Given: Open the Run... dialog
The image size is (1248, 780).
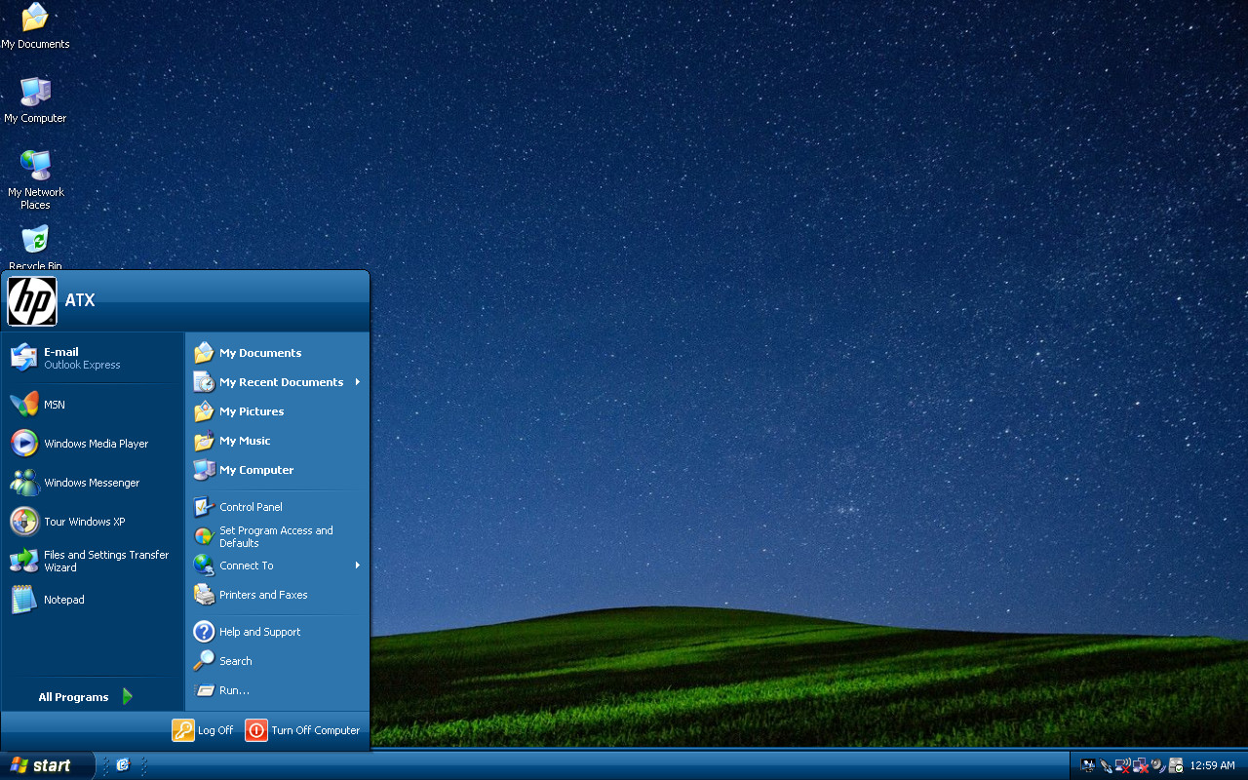Looking at the screenshot, I should pos(277,690).
